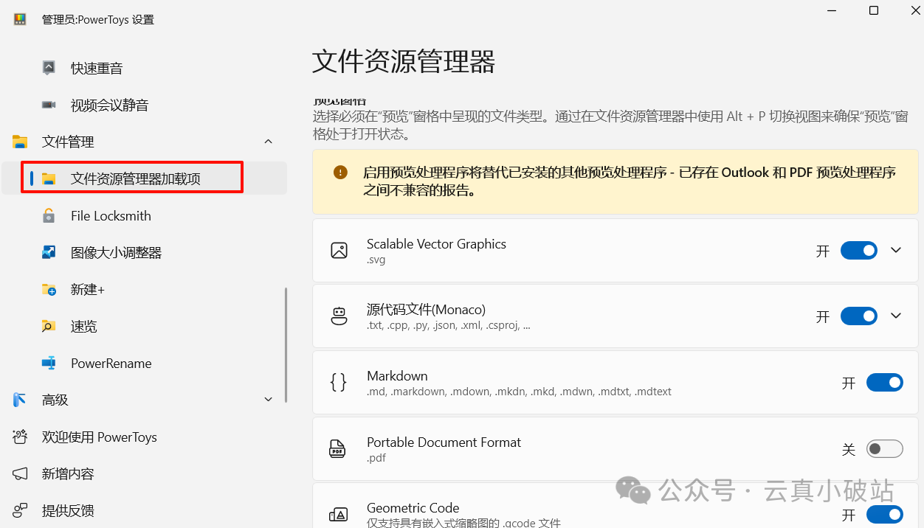Click the 文件资源管理器 page heading
This screenshot has height=528, width=924.
point(403,61)
